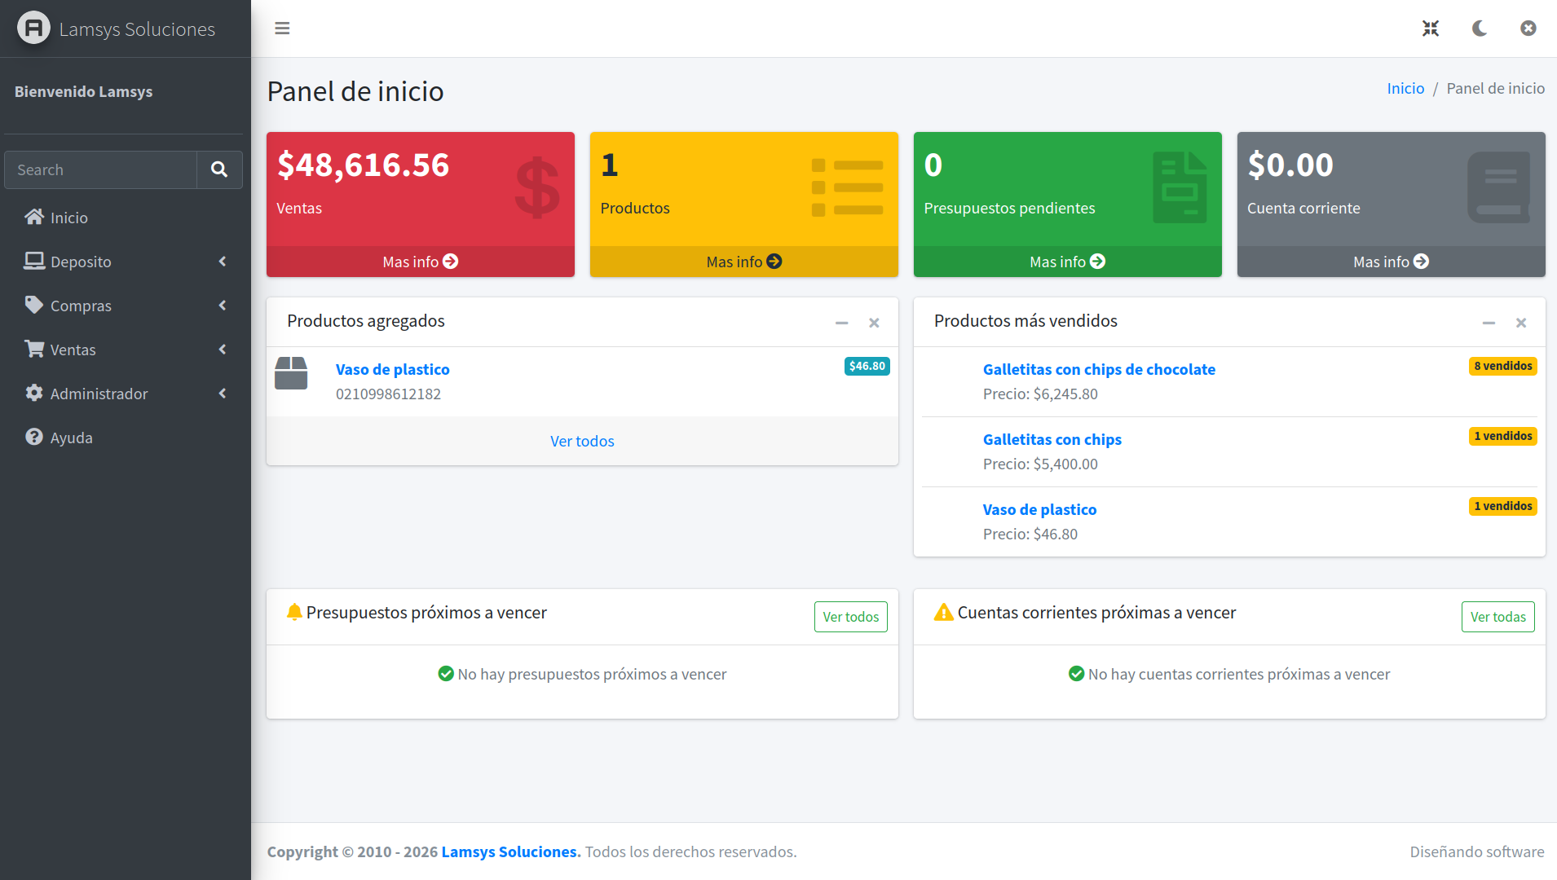Click the box icon next to Vaso de plastico
Image resolution: width=1557 pixels, height=880 pixels.
point(291,373)
